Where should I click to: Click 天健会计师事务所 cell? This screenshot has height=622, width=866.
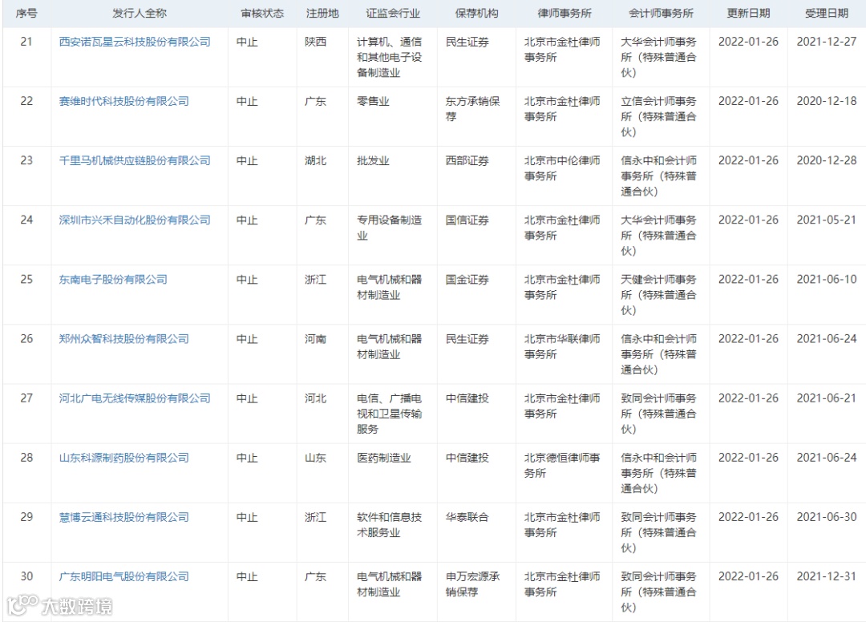[x=659, y=295]
